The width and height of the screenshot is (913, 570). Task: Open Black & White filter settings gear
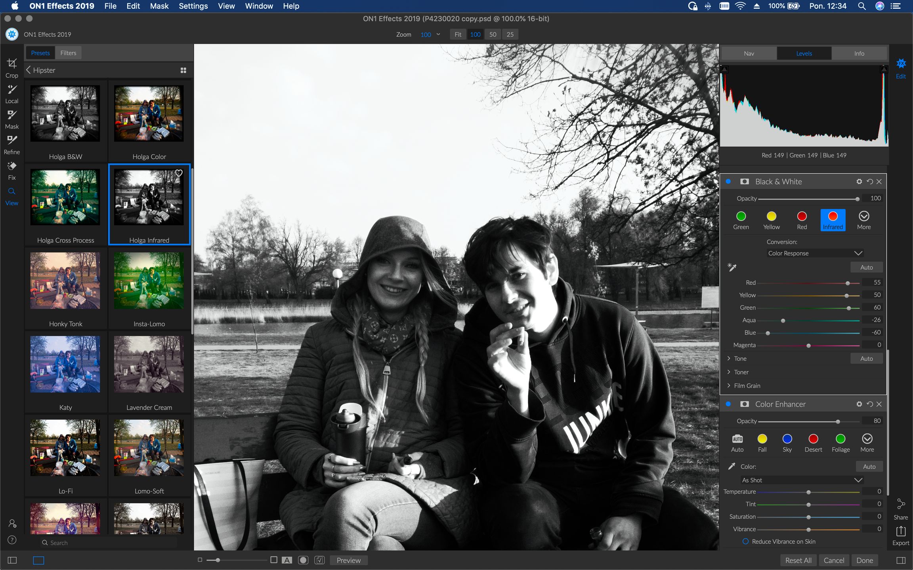pyautogui.click(x=859, y=181)
